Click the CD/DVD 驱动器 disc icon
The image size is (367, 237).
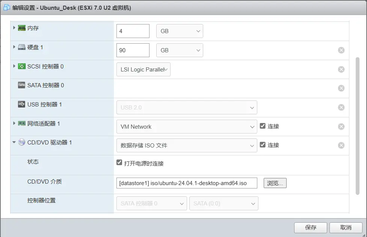(22, 143)
